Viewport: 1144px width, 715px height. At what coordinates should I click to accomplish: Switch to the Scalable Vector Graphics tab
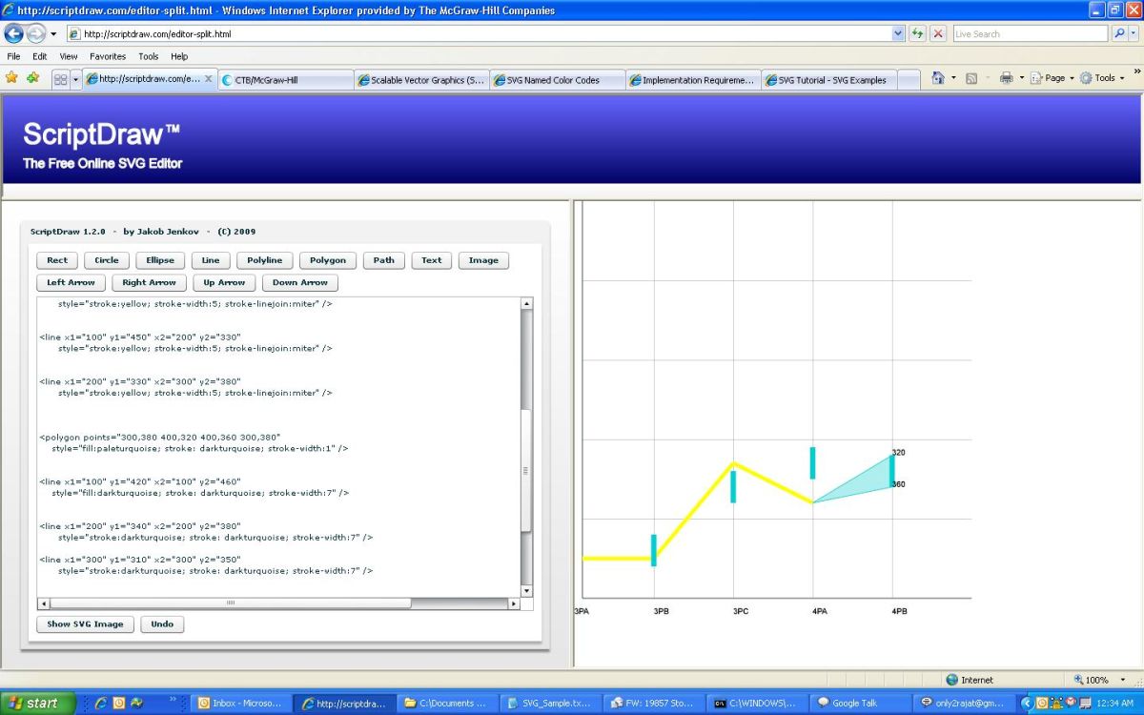pyautogui.click(x=421, y=80)
